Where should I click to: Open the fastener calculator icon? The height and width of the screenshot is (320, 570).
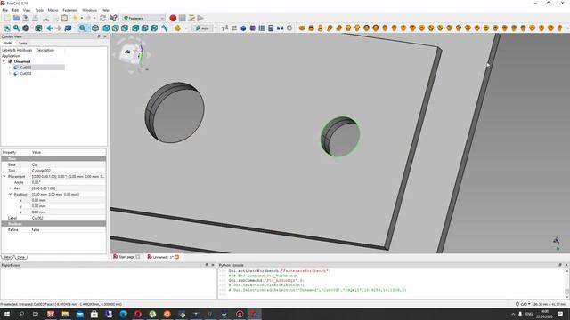(x=271, y=28)
